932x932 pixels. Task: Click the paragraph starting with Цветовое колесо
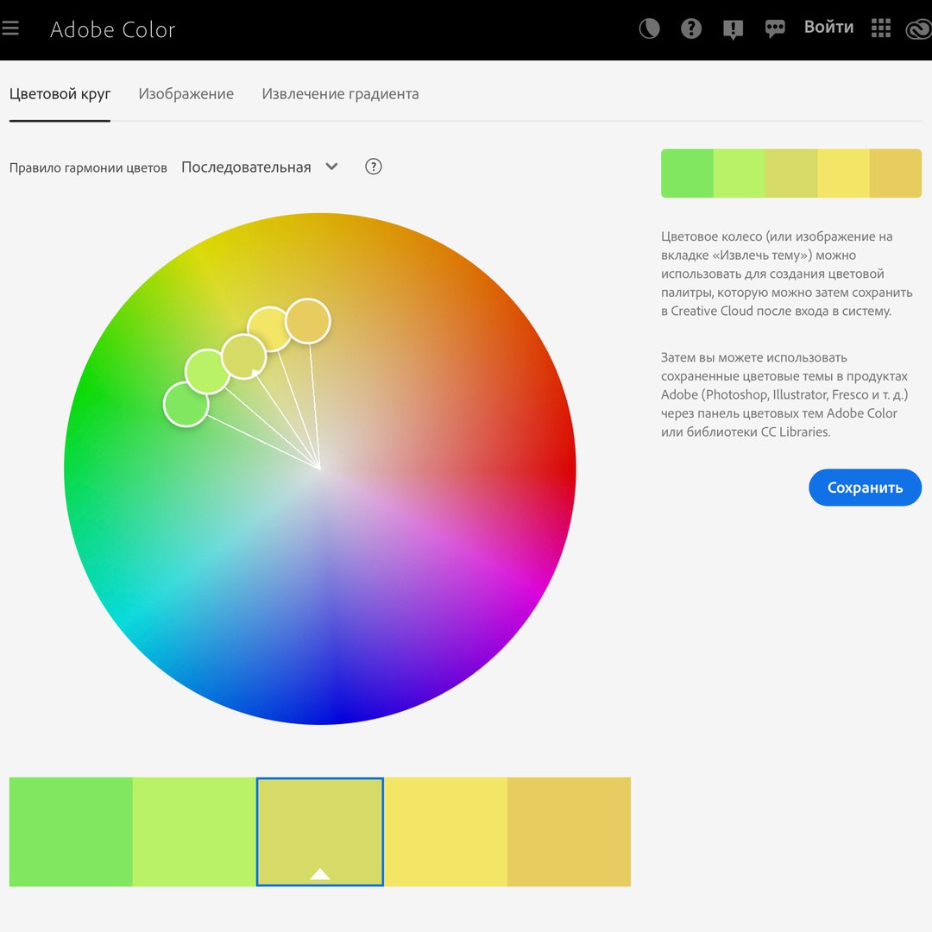click(x=786, y=274)
